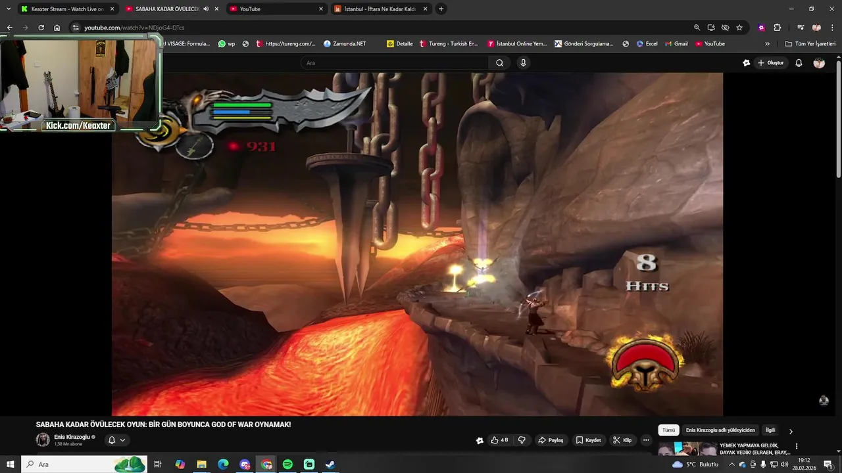Open the Excel bookmark
The image size is (842, 473).
click(x=647, y=44)
